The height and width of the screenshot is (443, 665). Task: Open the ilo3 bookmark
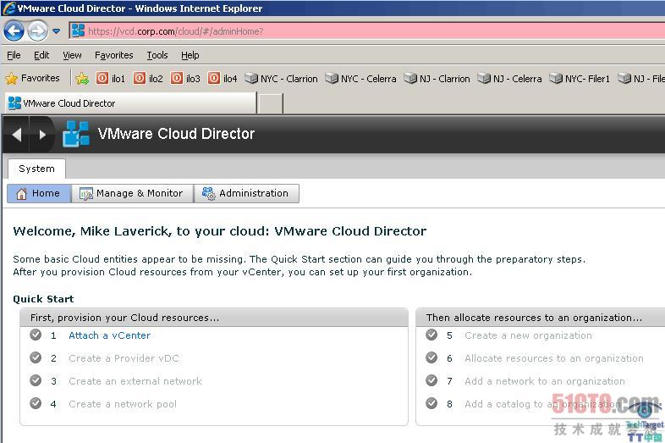[185, 79]
